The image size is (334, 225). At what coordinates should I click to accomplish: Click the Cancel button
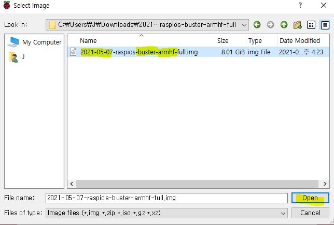[x=310, y=213]
